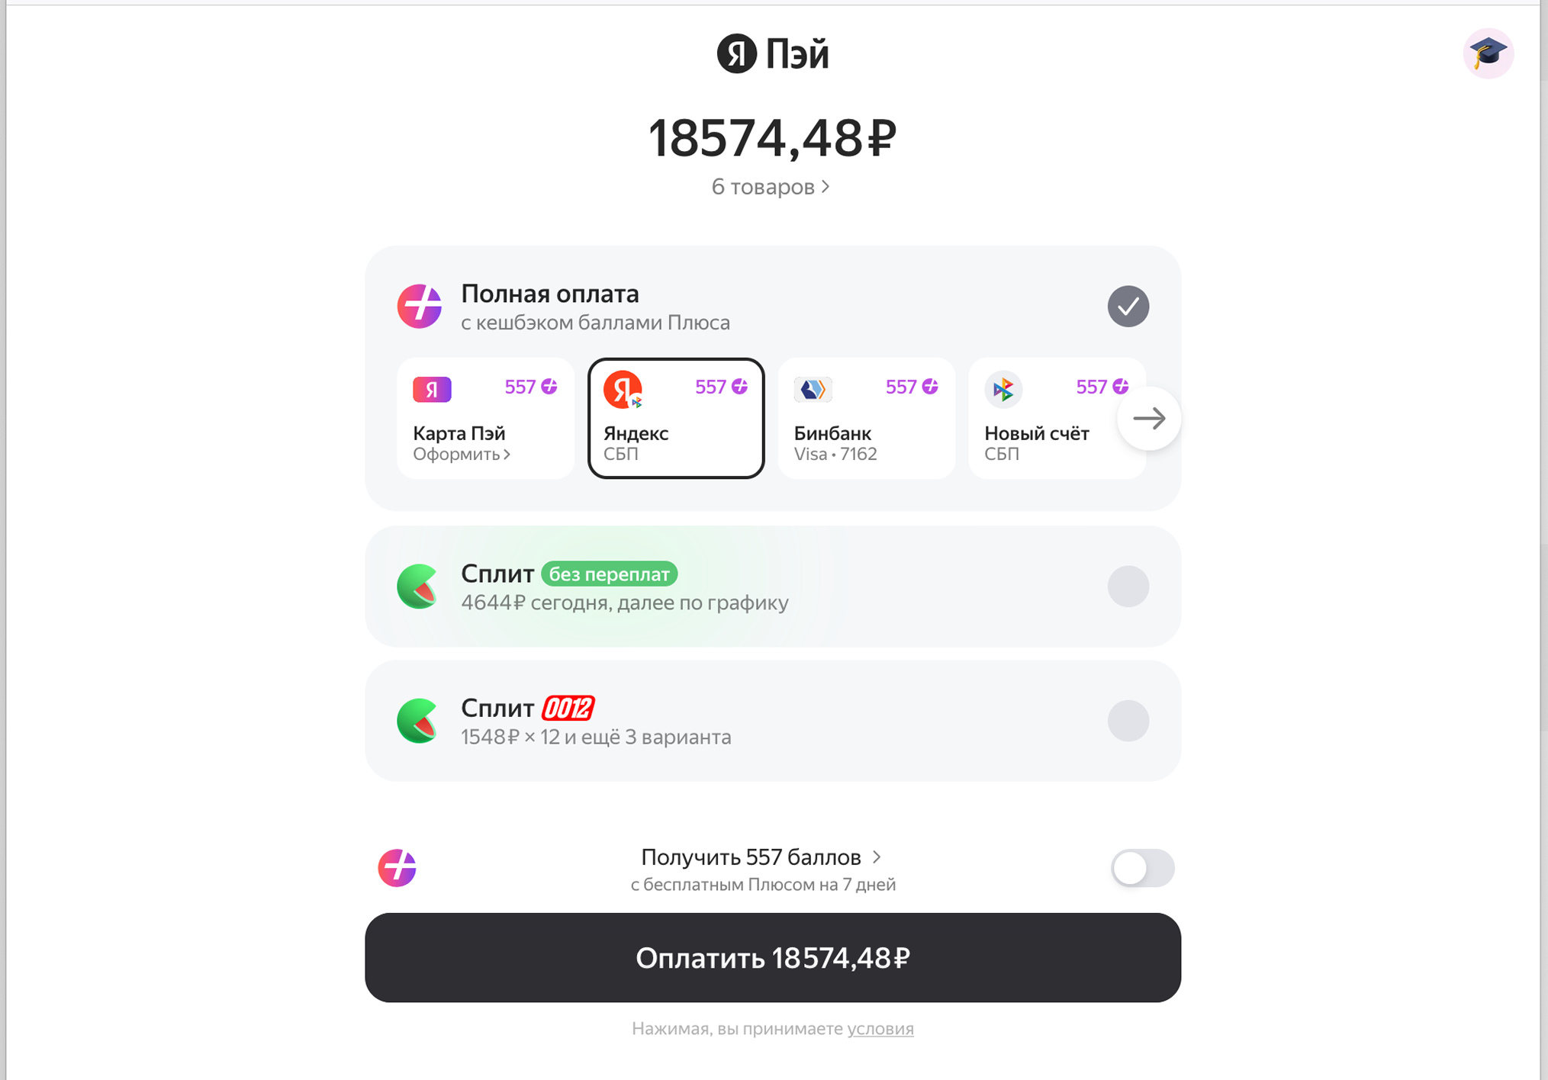This screenshot has height=1080, width=1548.
Task: Click the Карта Пэй card icon
Action: (432, 389)
